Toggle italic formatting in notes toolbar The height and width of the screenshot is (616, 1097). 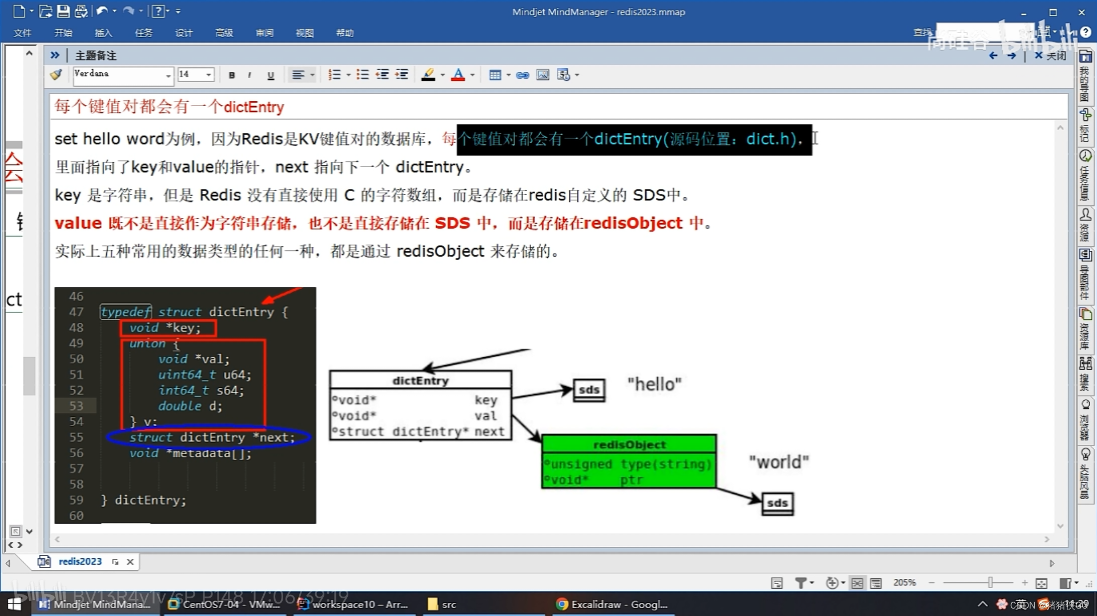[x=250, y=75]
